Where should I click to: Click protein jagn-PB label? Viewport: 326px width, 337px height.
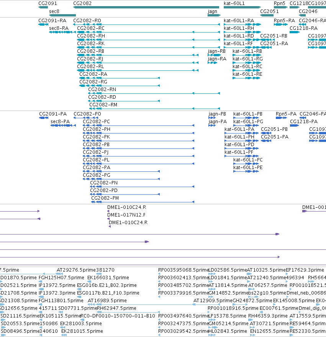tap(217, 114)
